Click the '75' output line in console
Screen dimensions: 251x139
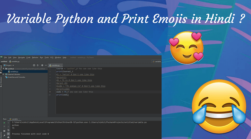(13, 128)
